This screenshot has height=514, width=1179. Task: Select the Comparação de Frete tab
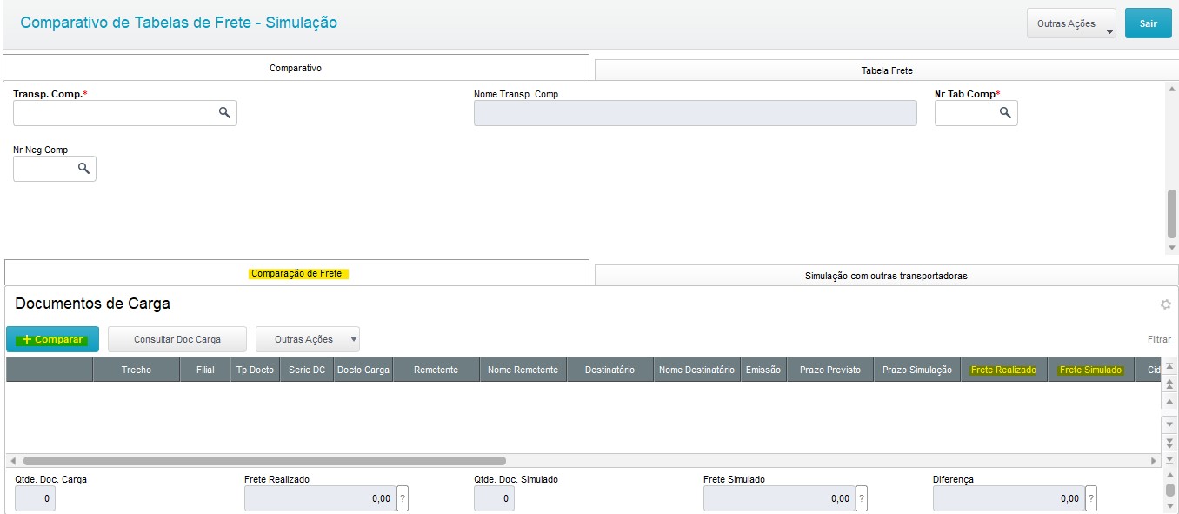296,273
